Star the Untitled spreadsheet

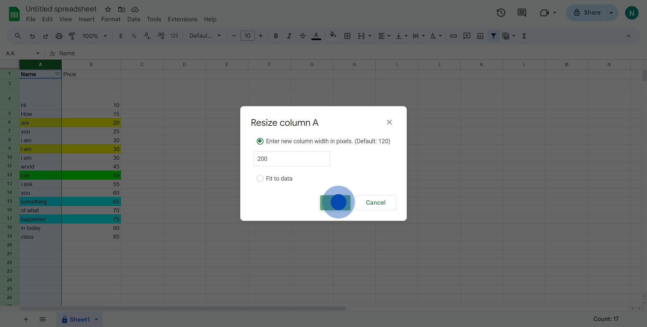(x=108, y=9)
